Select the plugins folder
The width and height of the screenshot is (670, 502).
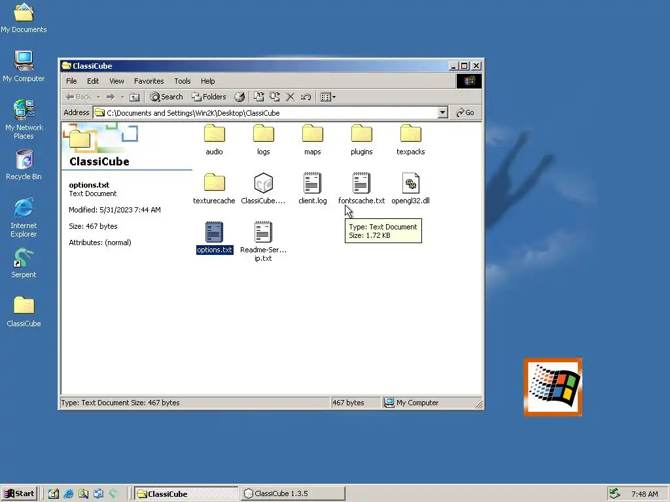[361, 140]
